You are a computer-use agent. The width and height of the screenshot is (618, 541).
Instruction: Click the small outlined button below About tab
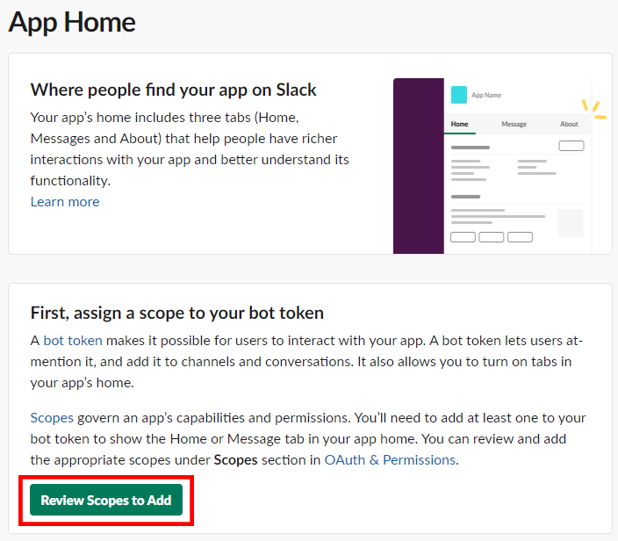[571, 146]
